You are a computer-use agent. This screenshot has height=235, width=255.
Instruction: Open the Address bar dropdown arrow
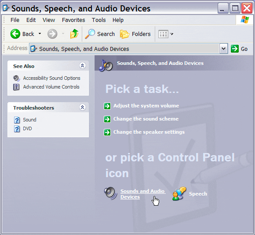(x=224, y=49)
